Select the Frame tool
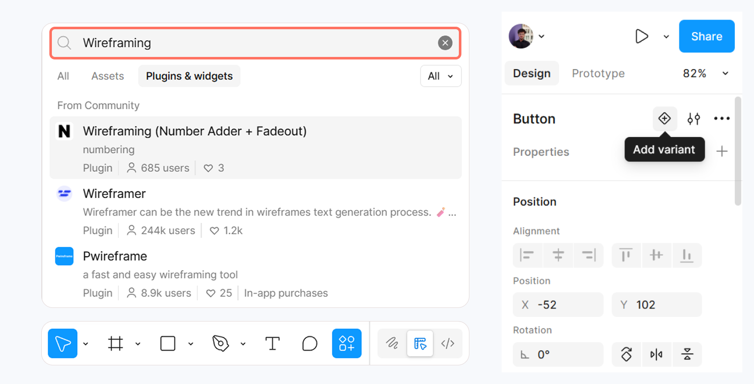 [116, 344]
